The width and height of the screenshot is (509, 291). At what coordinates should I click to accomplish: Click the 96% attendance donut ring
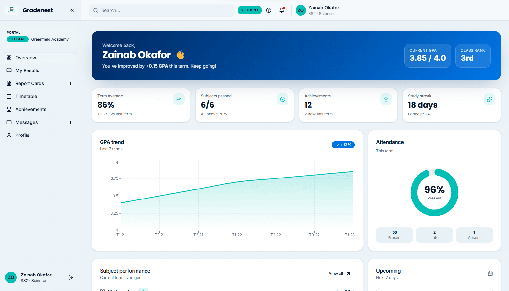434,192
